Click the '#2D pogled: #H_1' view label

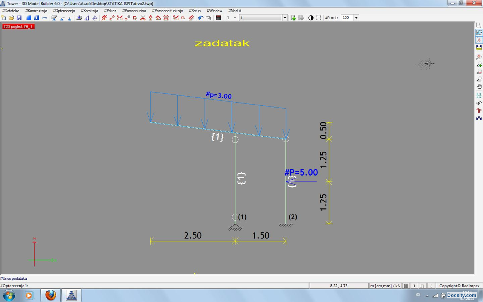pos(18,26)
